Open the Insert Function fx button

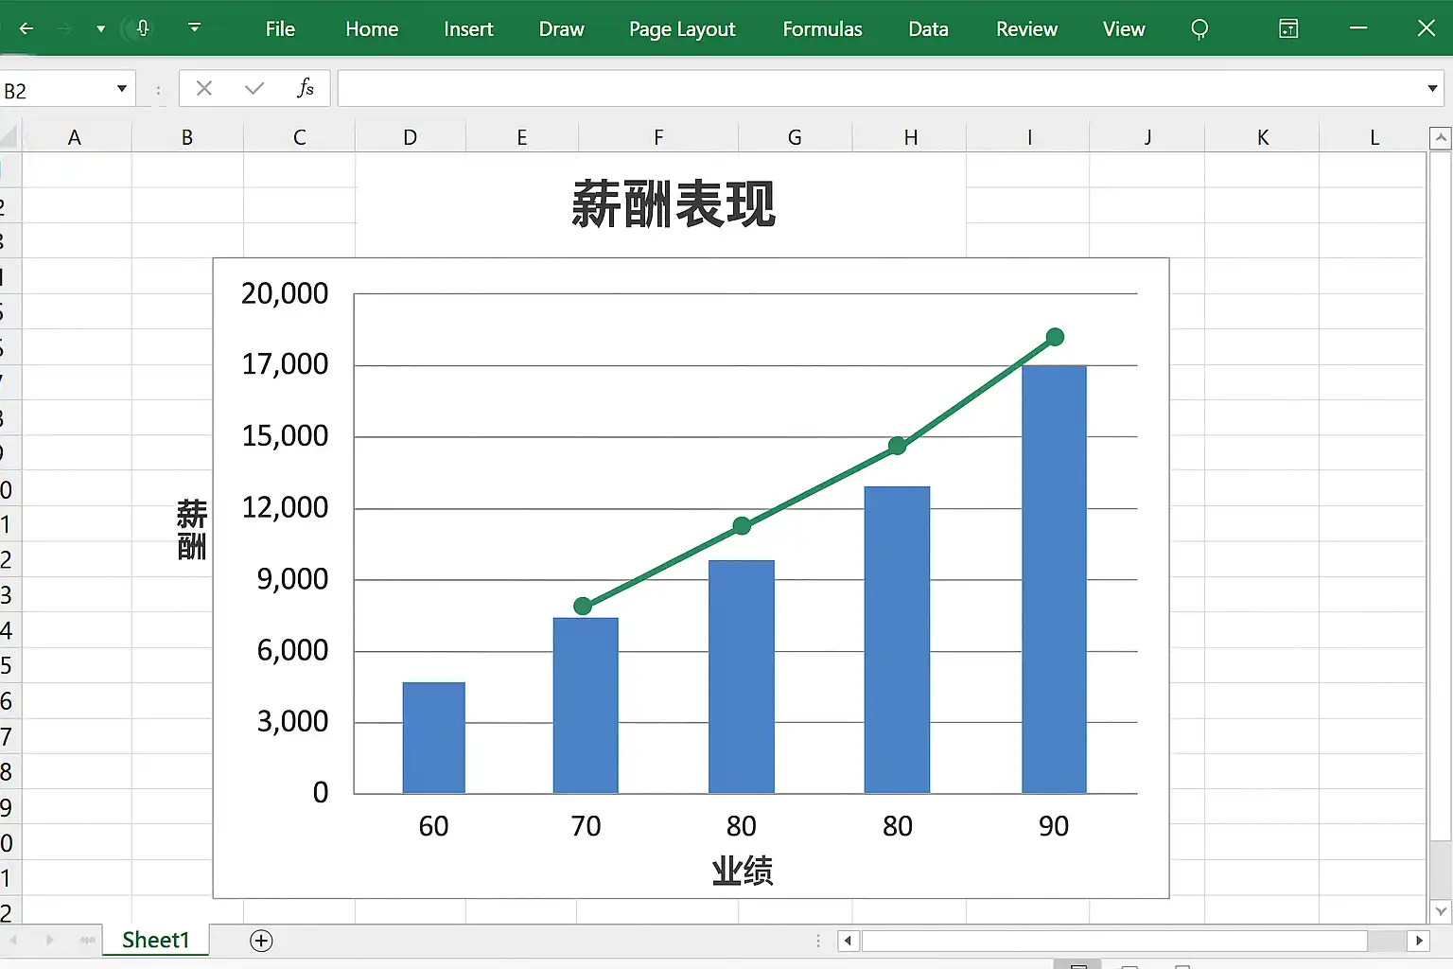[305, 88]
